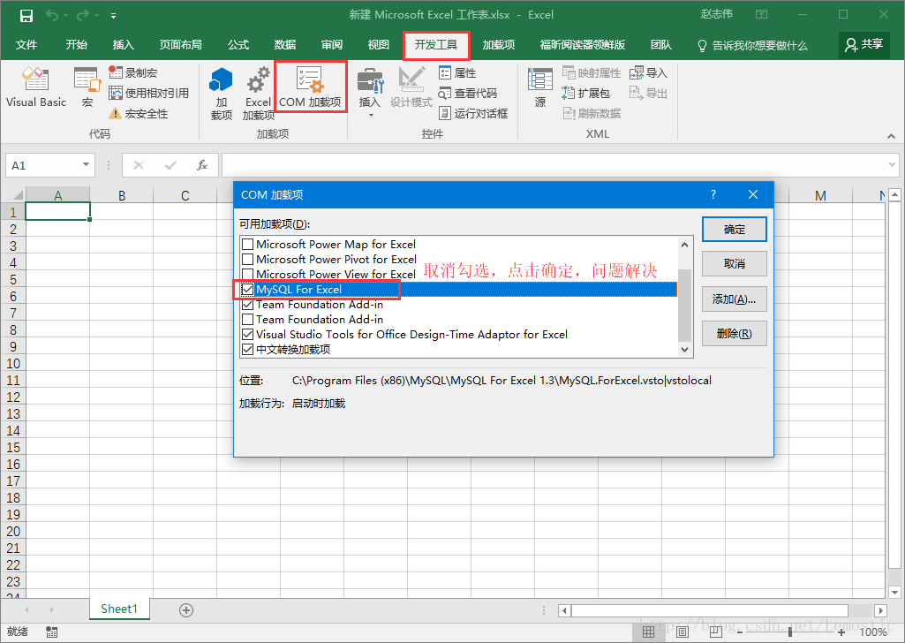Screen dimensions: 905x643
Task: Start Record Macro (录制宏)
Action: click(x=132, y=72)
